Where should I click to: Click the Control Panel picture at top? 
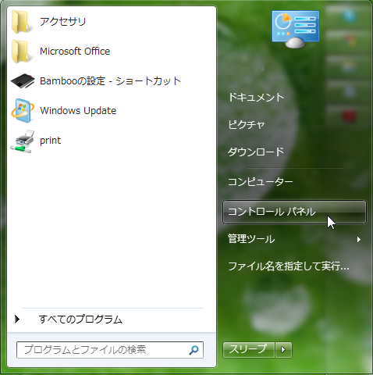tap(296, 29)
